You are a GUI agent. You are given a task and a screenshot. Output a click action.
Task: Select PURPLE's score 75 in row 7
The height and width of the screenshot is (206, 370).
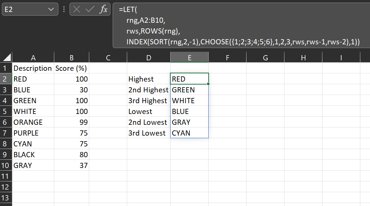point(71,133)
